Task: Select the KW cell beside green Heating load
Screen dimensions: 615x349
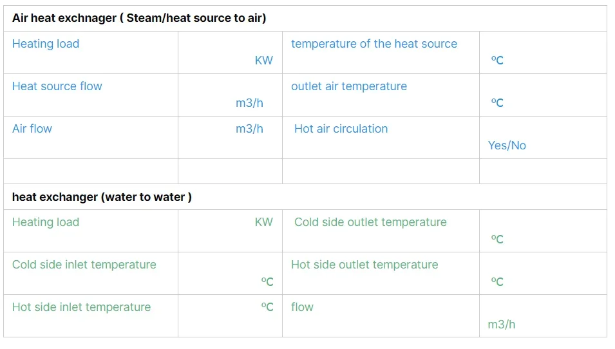Action: (230, 231)
